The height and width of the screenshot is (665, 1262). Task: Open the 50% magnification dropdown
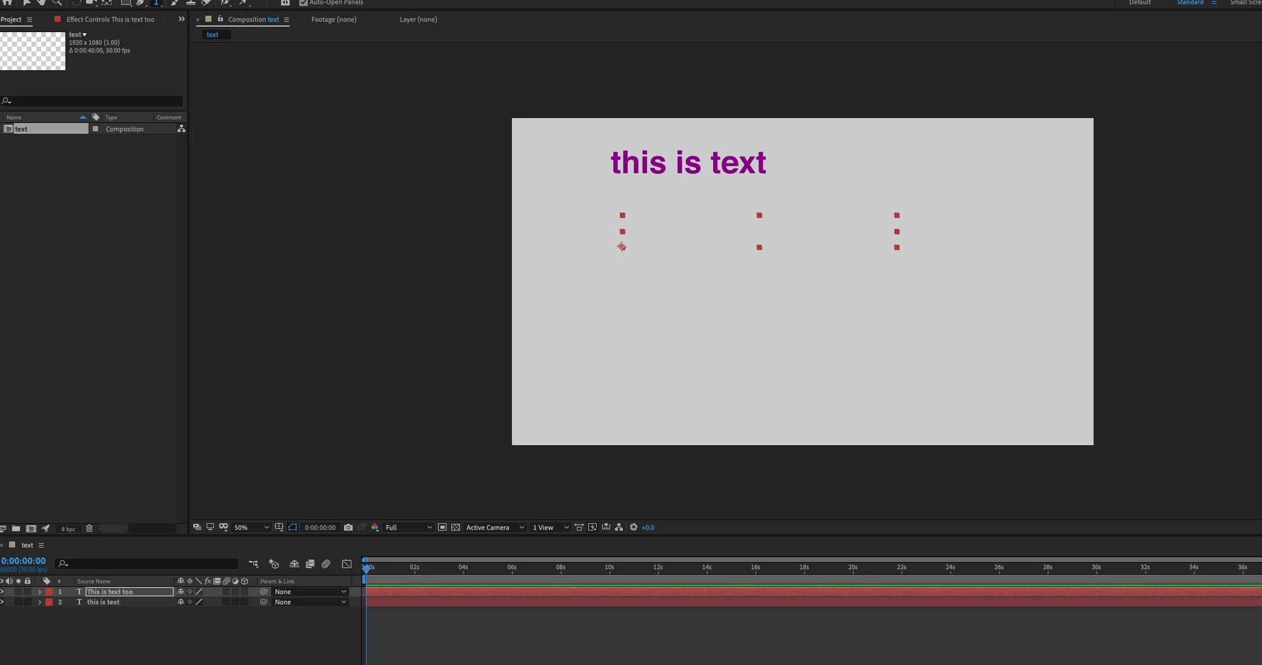coord(251,528)
